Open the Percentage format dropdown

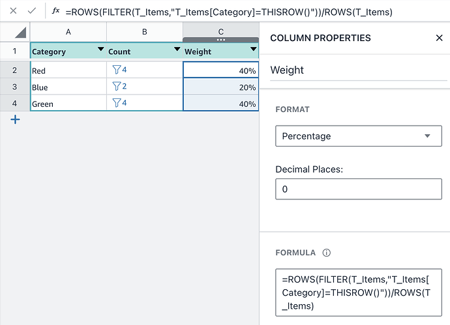[358, 136]
